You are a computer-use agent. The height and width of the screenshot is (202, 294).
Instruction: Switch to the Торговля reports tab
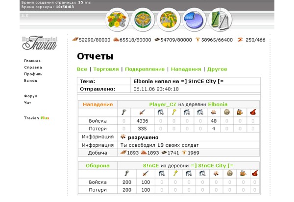click(x=106, y=69)
